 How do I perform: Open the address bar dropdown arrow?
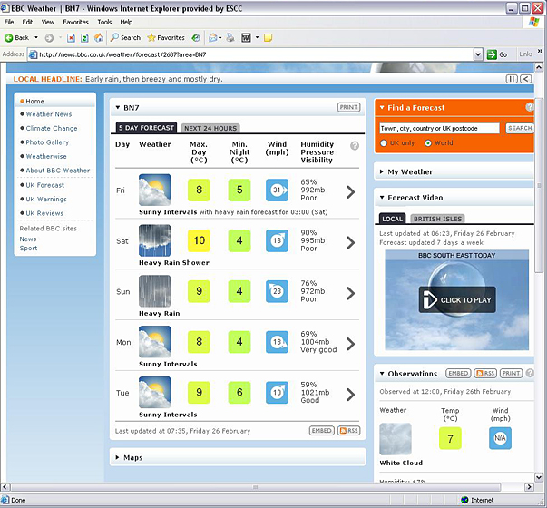pyautogui.click(x=478, y=54)
